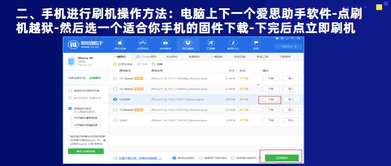Click the iPhone XR device icon

[x=71, y=61]
